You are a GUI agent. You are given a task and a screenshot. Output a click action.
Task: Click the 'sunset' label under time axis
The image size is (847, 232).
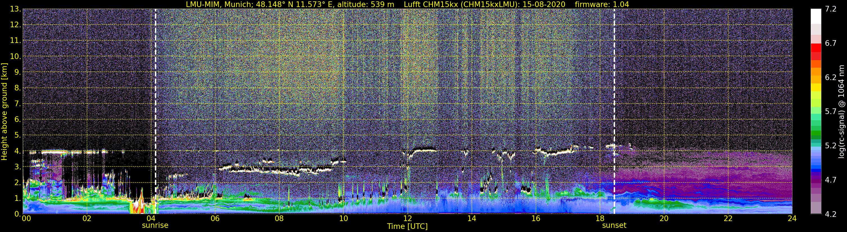point(614,226)
